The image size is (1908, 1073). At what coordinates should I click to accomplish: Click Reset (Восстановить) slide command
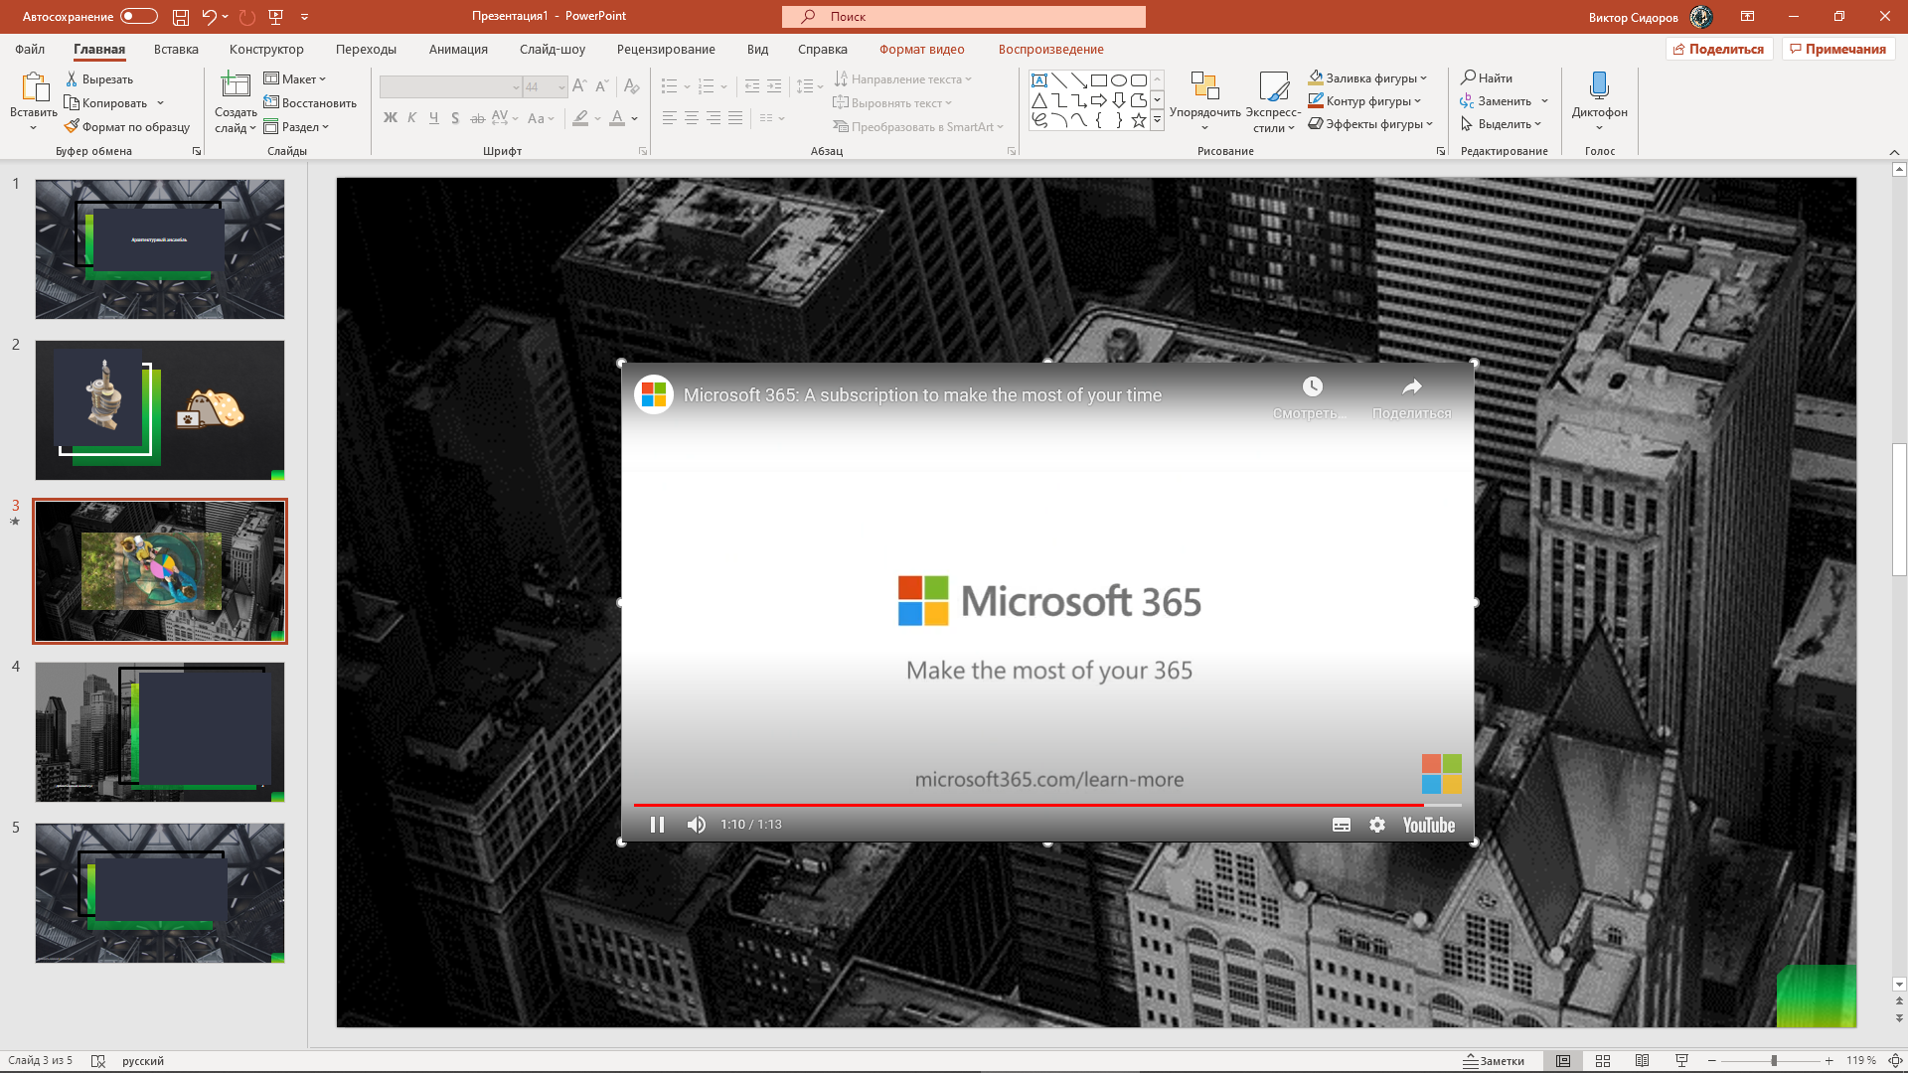click(x=310, y=103)
